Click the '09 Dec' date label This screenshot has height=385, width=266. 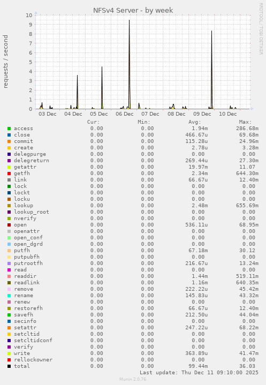202,114
